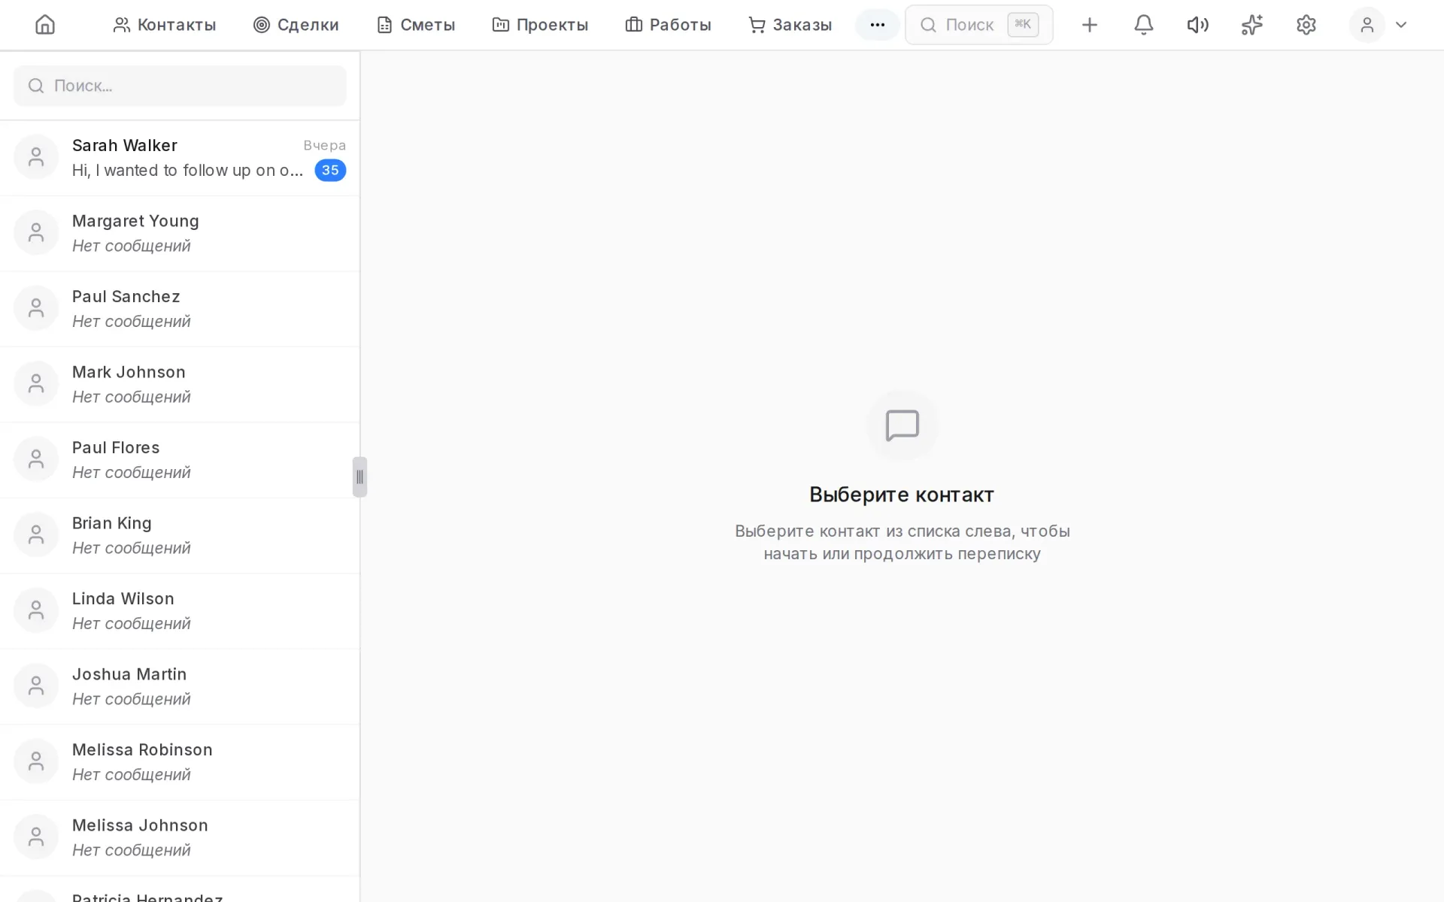The height and width of the screenshot is (902, 1444).
Task: Open chat with Melissa Johnson
Action: (180, 838)
